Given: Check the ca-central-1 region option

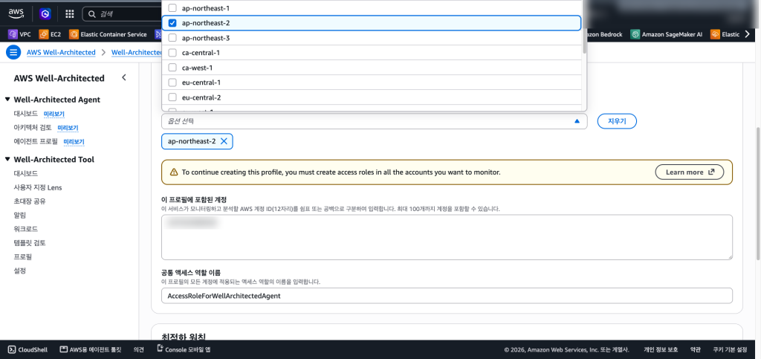Looking at the screenshot, I should [x=172, y=52].
